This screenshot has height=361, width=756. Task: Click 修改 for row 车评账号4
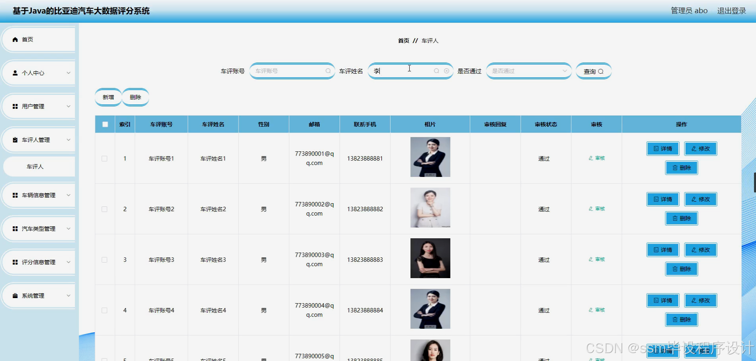tap(701, 300)
